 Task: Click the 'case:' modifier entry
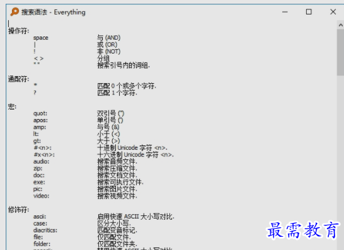pos(40,224)
